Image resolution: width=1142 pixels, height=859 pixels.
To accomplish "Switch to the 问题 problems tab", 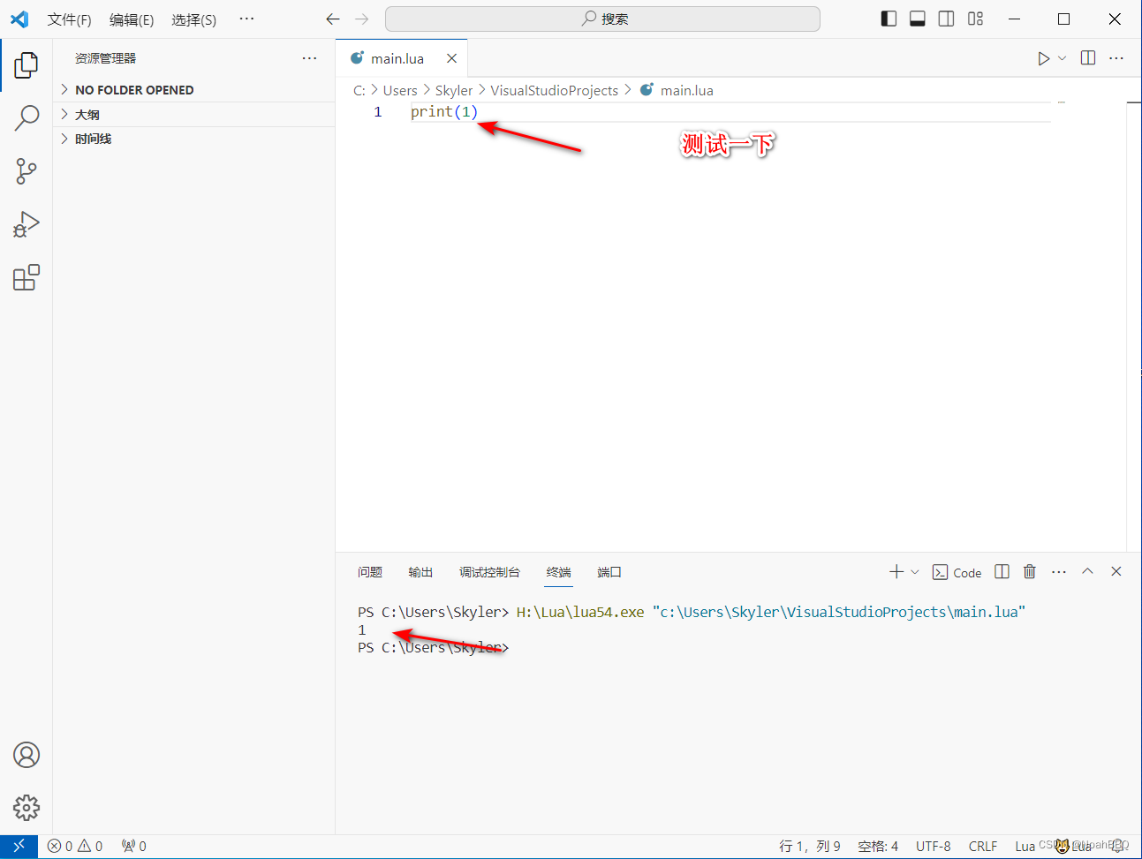I will click(370, 572).
